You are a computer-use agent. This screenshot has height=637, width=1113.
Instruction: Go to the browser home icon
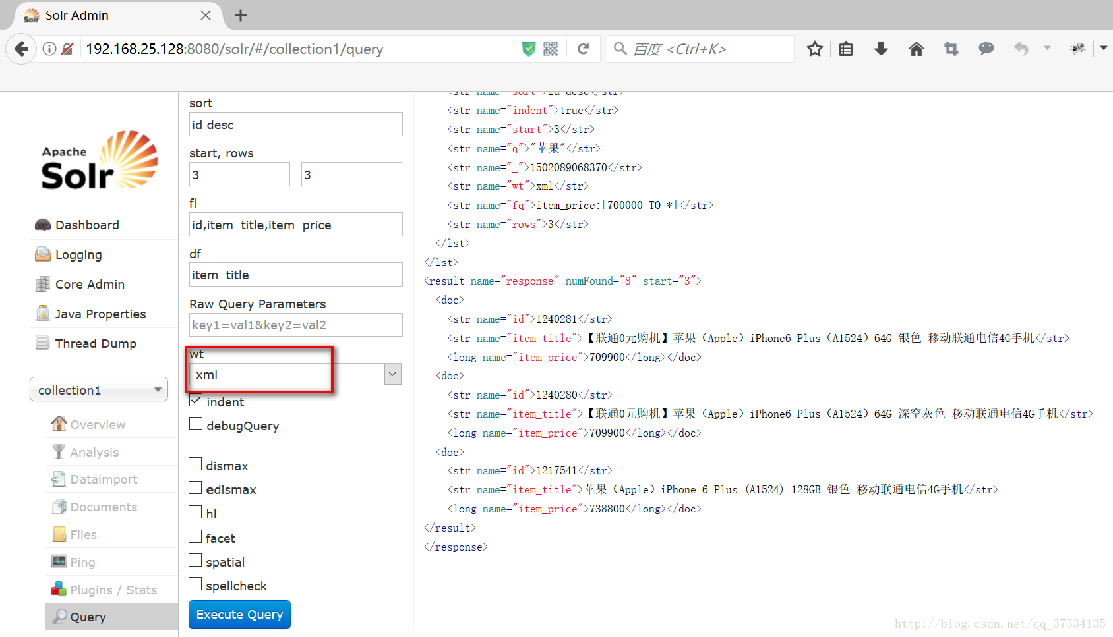tap(917, 49)
